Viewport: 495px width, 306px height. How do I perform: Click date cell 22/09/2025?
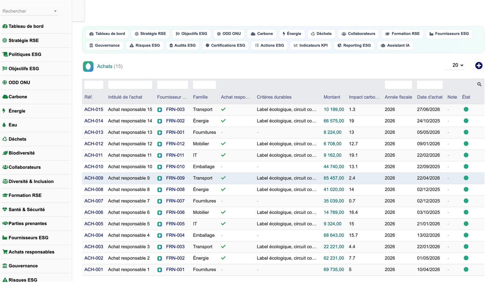tap(429, 167)
